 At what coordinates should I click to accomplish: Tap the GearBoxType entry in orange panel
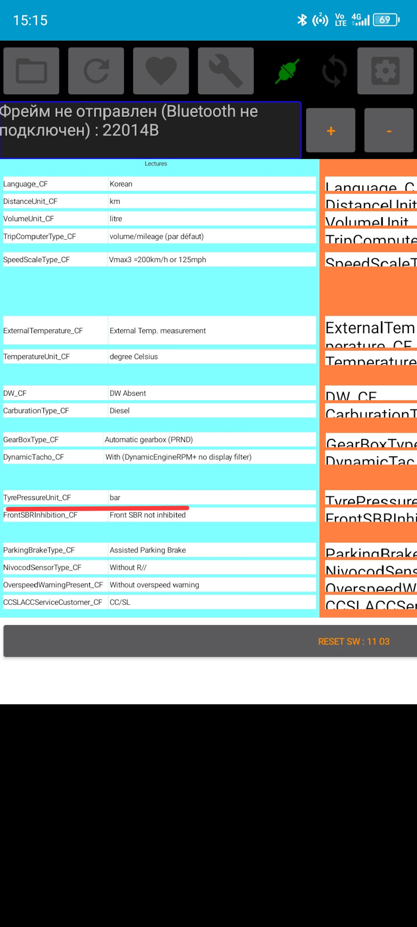(371, 440)
